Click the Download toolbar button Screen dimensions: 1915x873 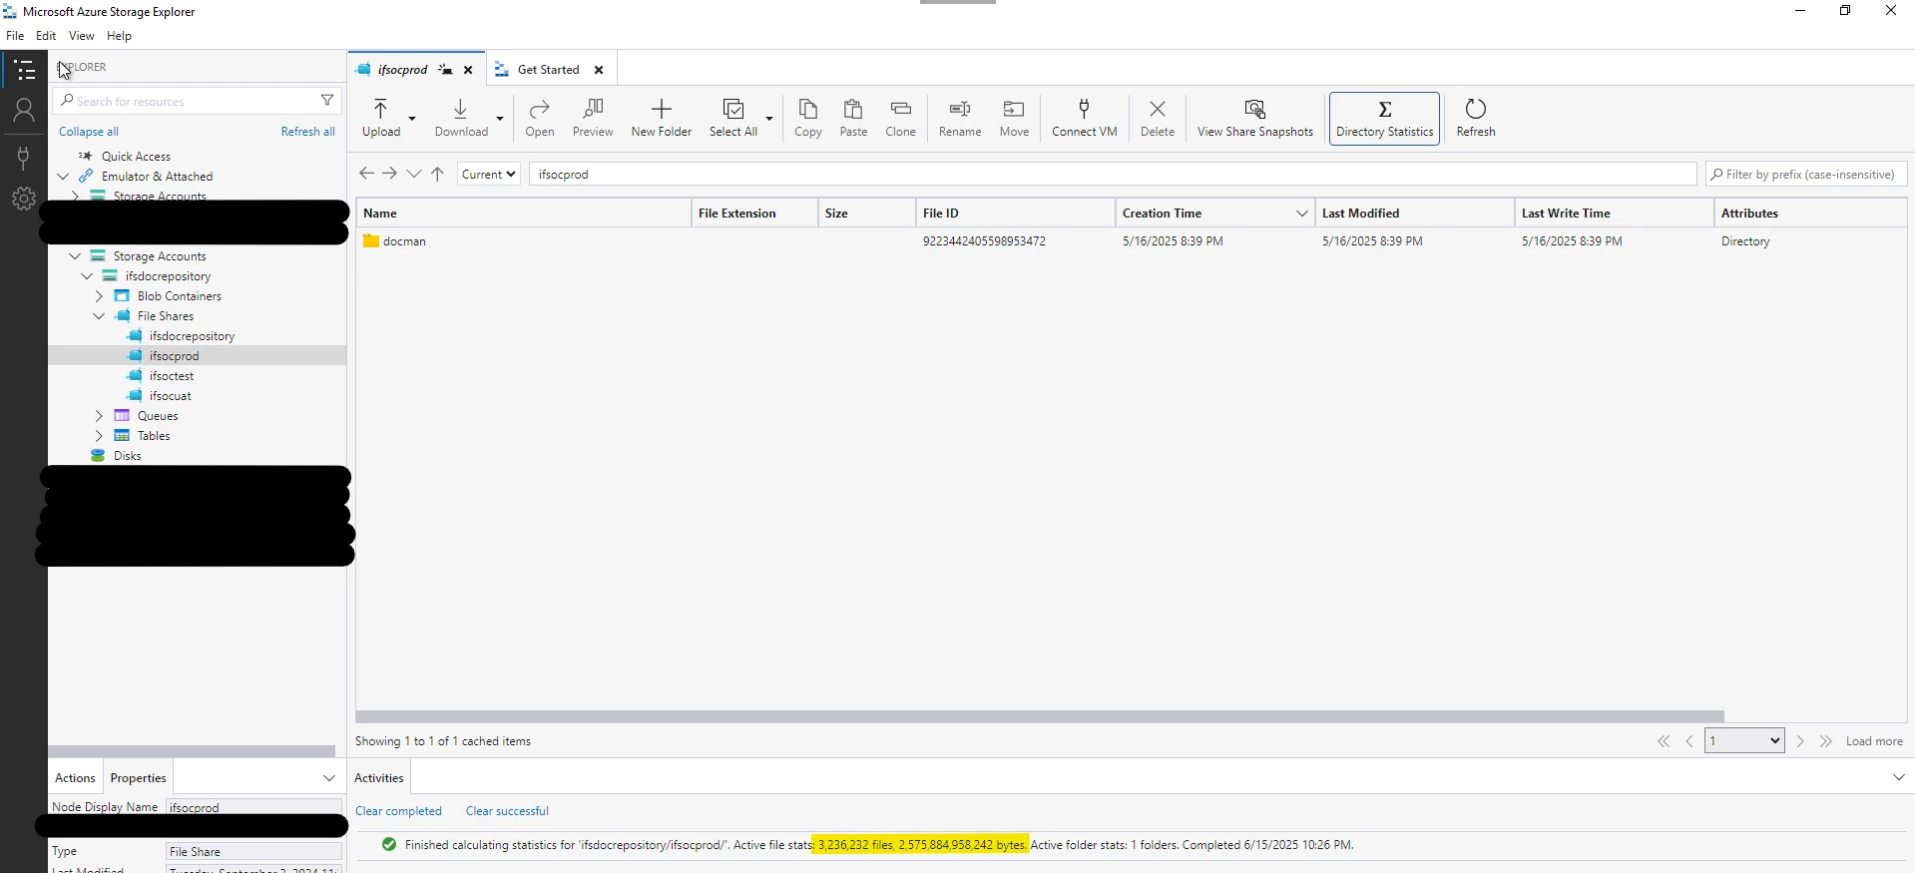pos(461,118)
